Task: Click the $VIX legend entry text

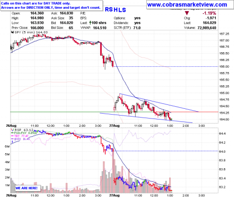Action: [x=22, y=139]
